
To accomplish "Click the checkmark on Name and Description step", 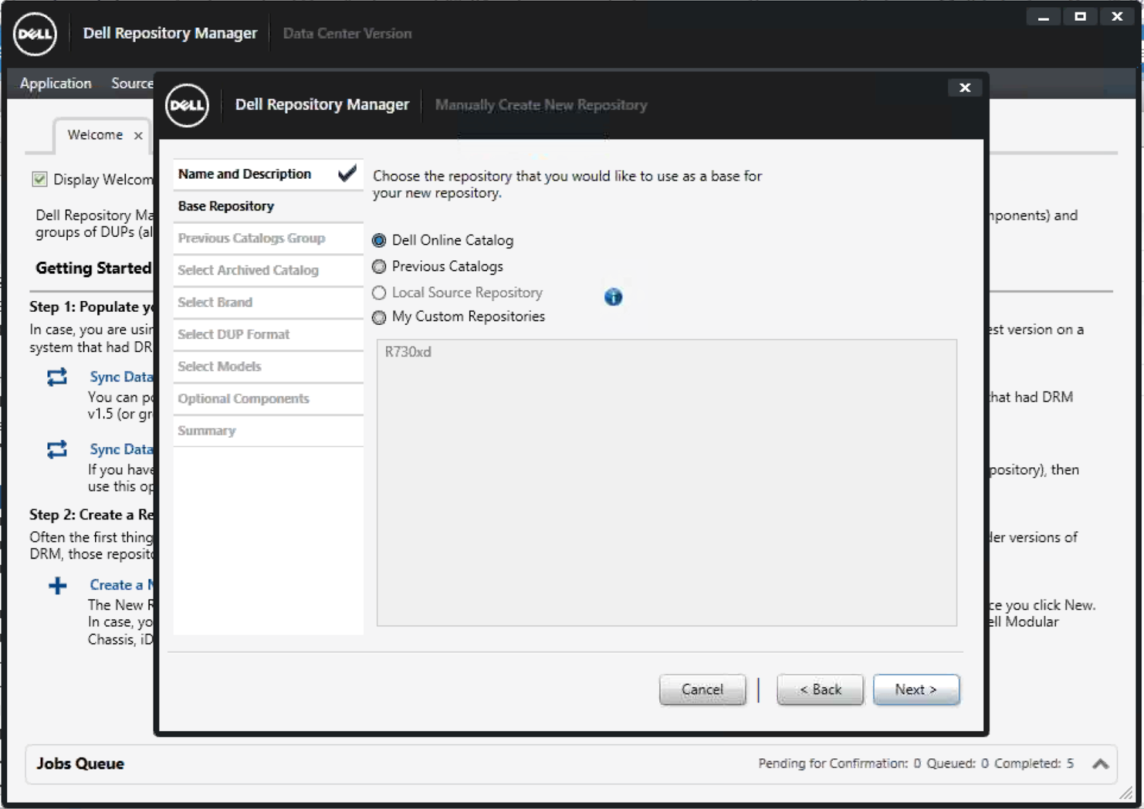I will [x=346, y=172].
